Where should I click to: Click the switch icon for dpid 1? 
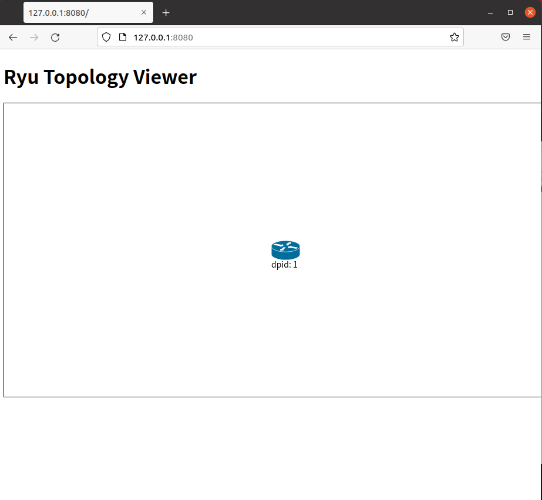(285, 250)
